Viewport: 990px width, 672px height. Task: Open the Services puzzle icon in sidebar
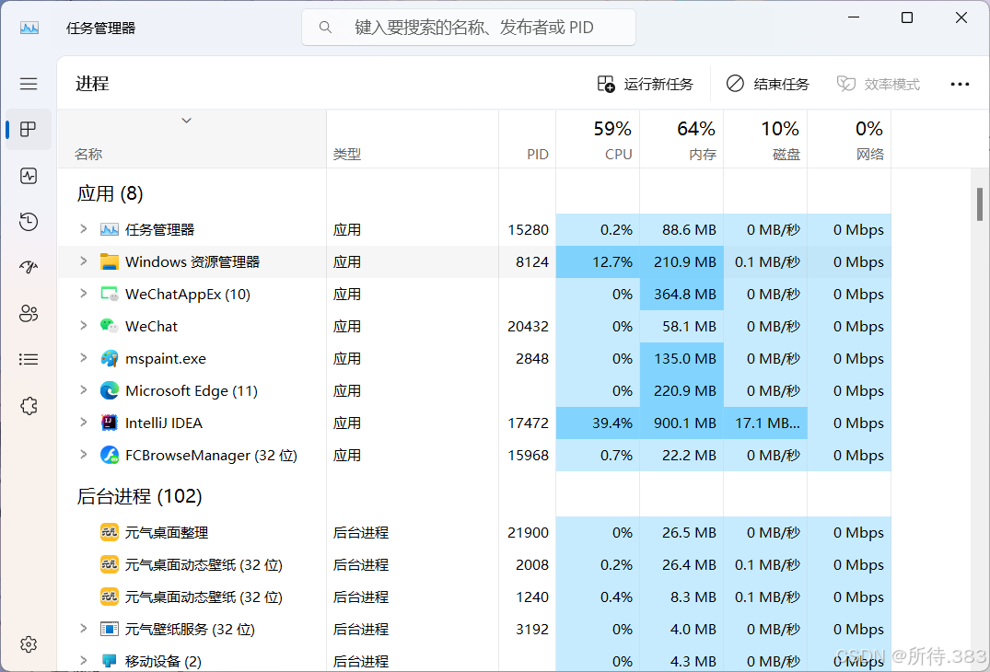[x=29, y=406]
